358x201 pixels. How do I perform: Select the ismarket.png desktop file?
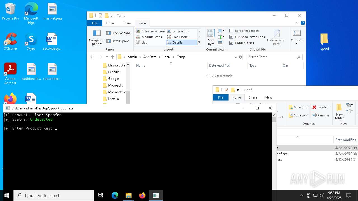coord(52,12)
